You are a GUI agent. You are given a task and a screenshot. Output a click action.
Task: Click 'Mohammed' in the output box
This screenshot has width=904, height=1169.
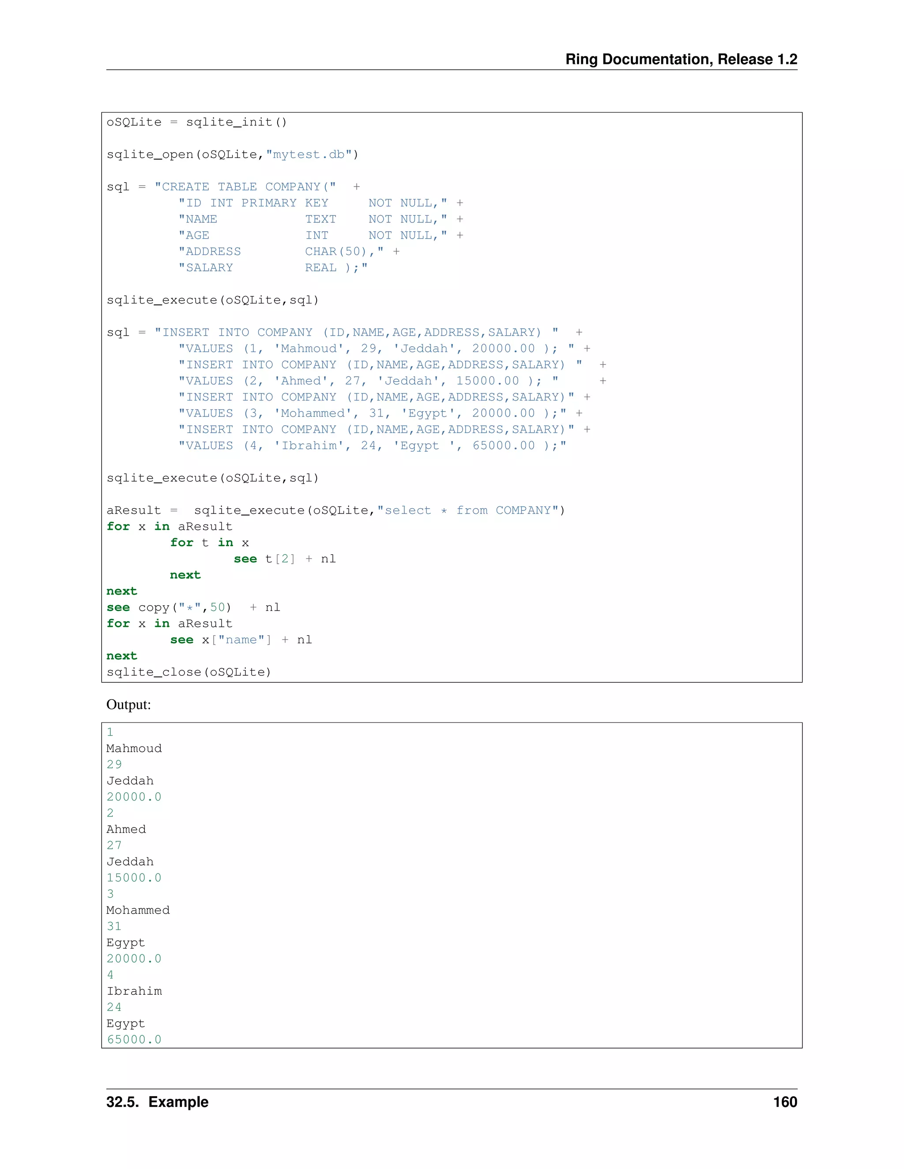click(138, 910)
